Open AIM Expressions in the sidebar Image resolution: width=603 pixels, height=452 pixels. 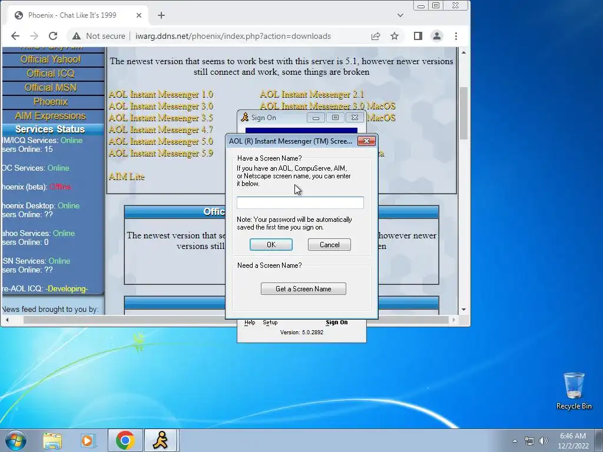point(51,116)
